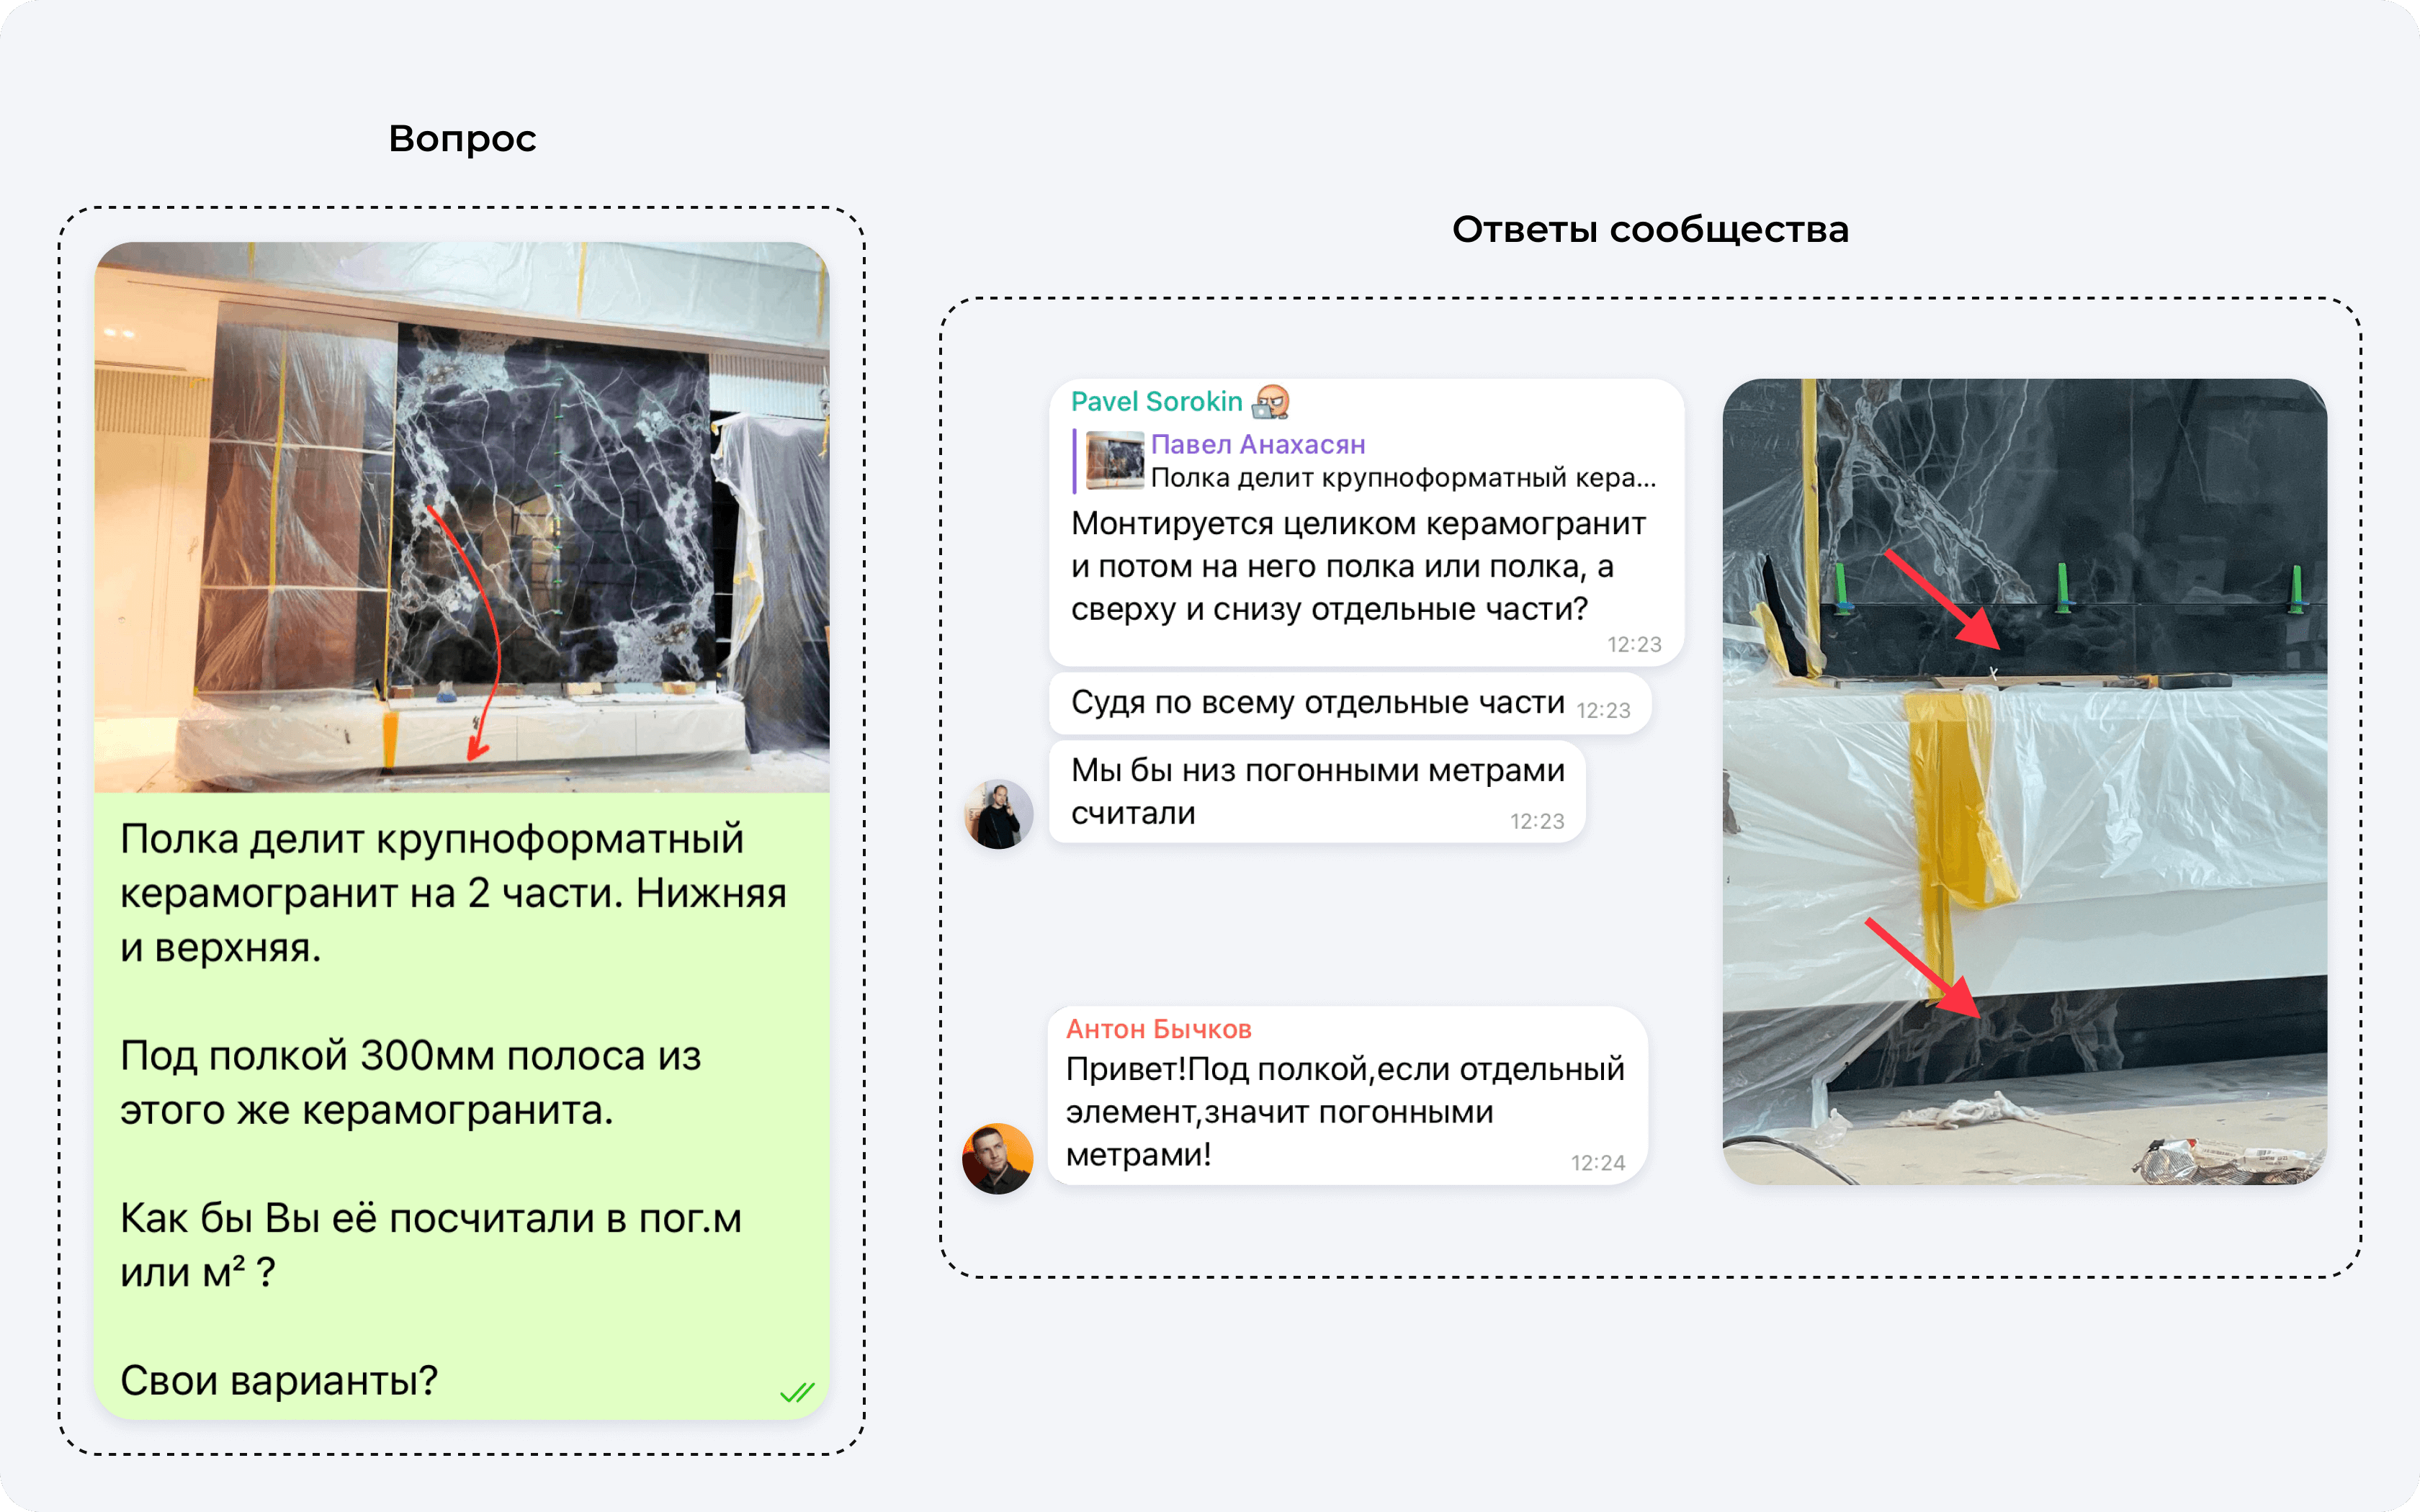Image resolution: width=2420 pixels, height=1512 pixels.
Task: Open the marble wall question photo
Action: click(462, 517)
